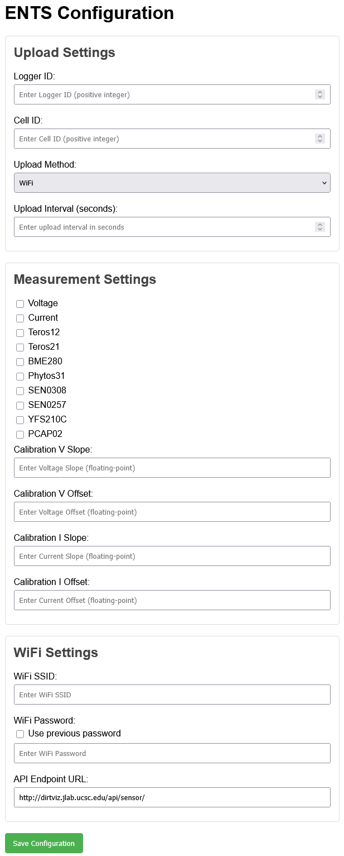Enable the BME280 sensor
Image resolution: width=344 pixels, height=856 pixels.
(x=20, y=362)
